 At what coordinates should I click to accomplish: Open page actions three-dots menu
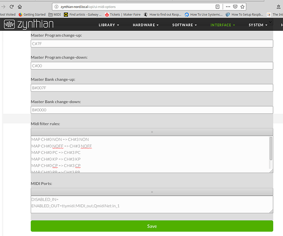228,7
